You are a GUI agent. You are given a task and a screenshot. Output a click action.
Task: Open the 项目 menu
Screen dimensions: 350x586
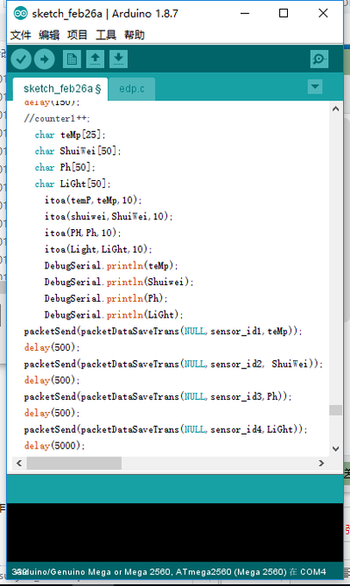point(77,35)
